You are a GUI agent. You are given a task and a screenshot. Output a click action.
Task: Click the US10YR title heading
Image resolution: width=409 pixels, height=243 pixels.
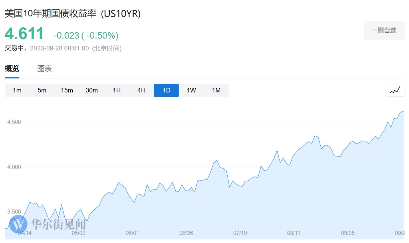pos(72,14)
